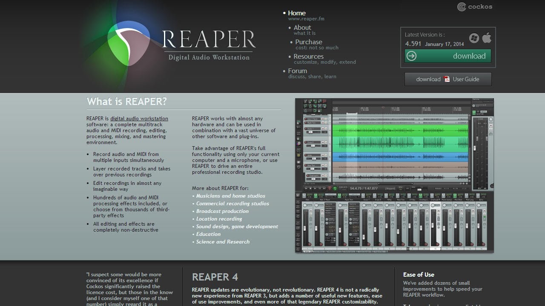Click the circled arrow on green download button
This screenshot has height=306, width=545.
[x=411, y=56]
